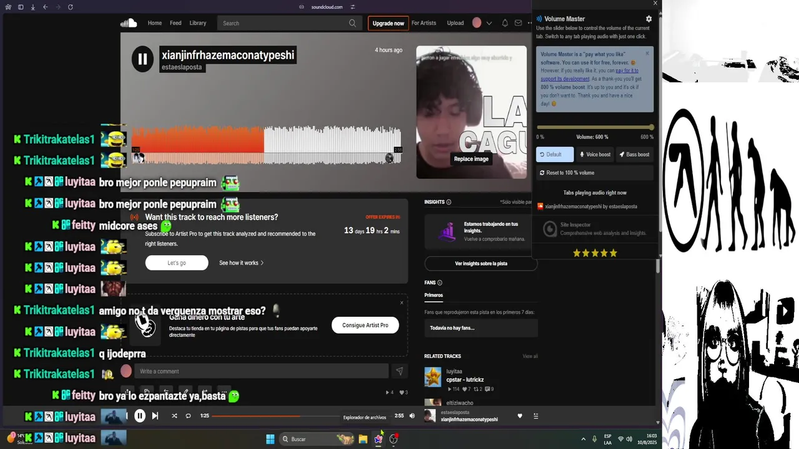Open the messages envelope icon
The width and height of the screenshot is (799, 449).
[x=518, y=23]
